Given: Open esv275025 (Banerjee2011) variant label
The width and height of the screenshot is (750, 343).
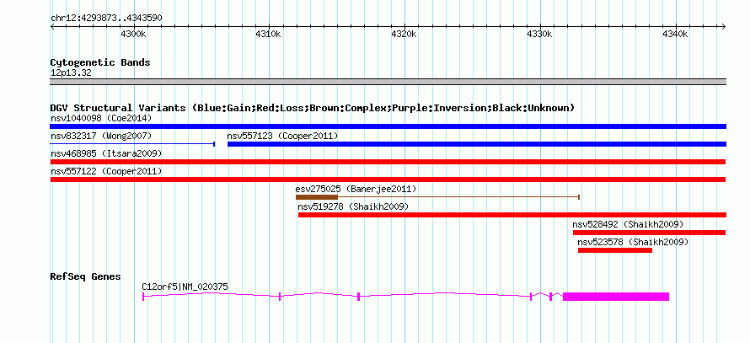Looking at the screenshot, I should click(356, 190).
